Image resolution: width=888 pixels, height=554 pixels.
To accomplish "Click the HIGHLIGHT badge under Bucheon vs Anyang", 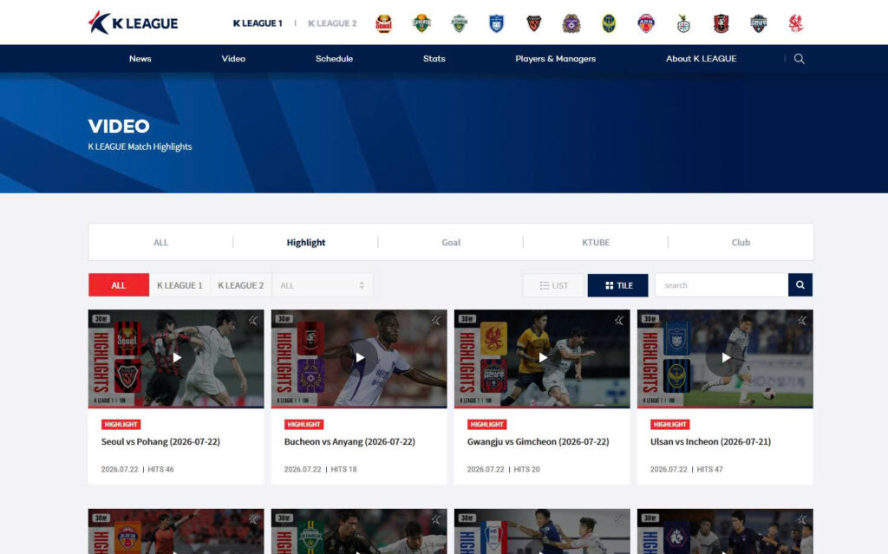I will point(304,424).
